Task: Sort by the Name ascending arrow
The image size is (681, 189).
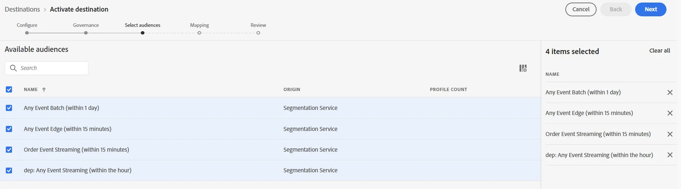Action: [x=44, y=90]
